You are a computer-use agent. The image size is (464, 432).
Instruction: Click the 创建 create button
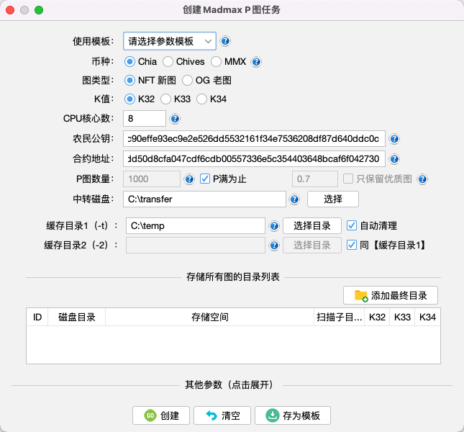coord(161,415)
